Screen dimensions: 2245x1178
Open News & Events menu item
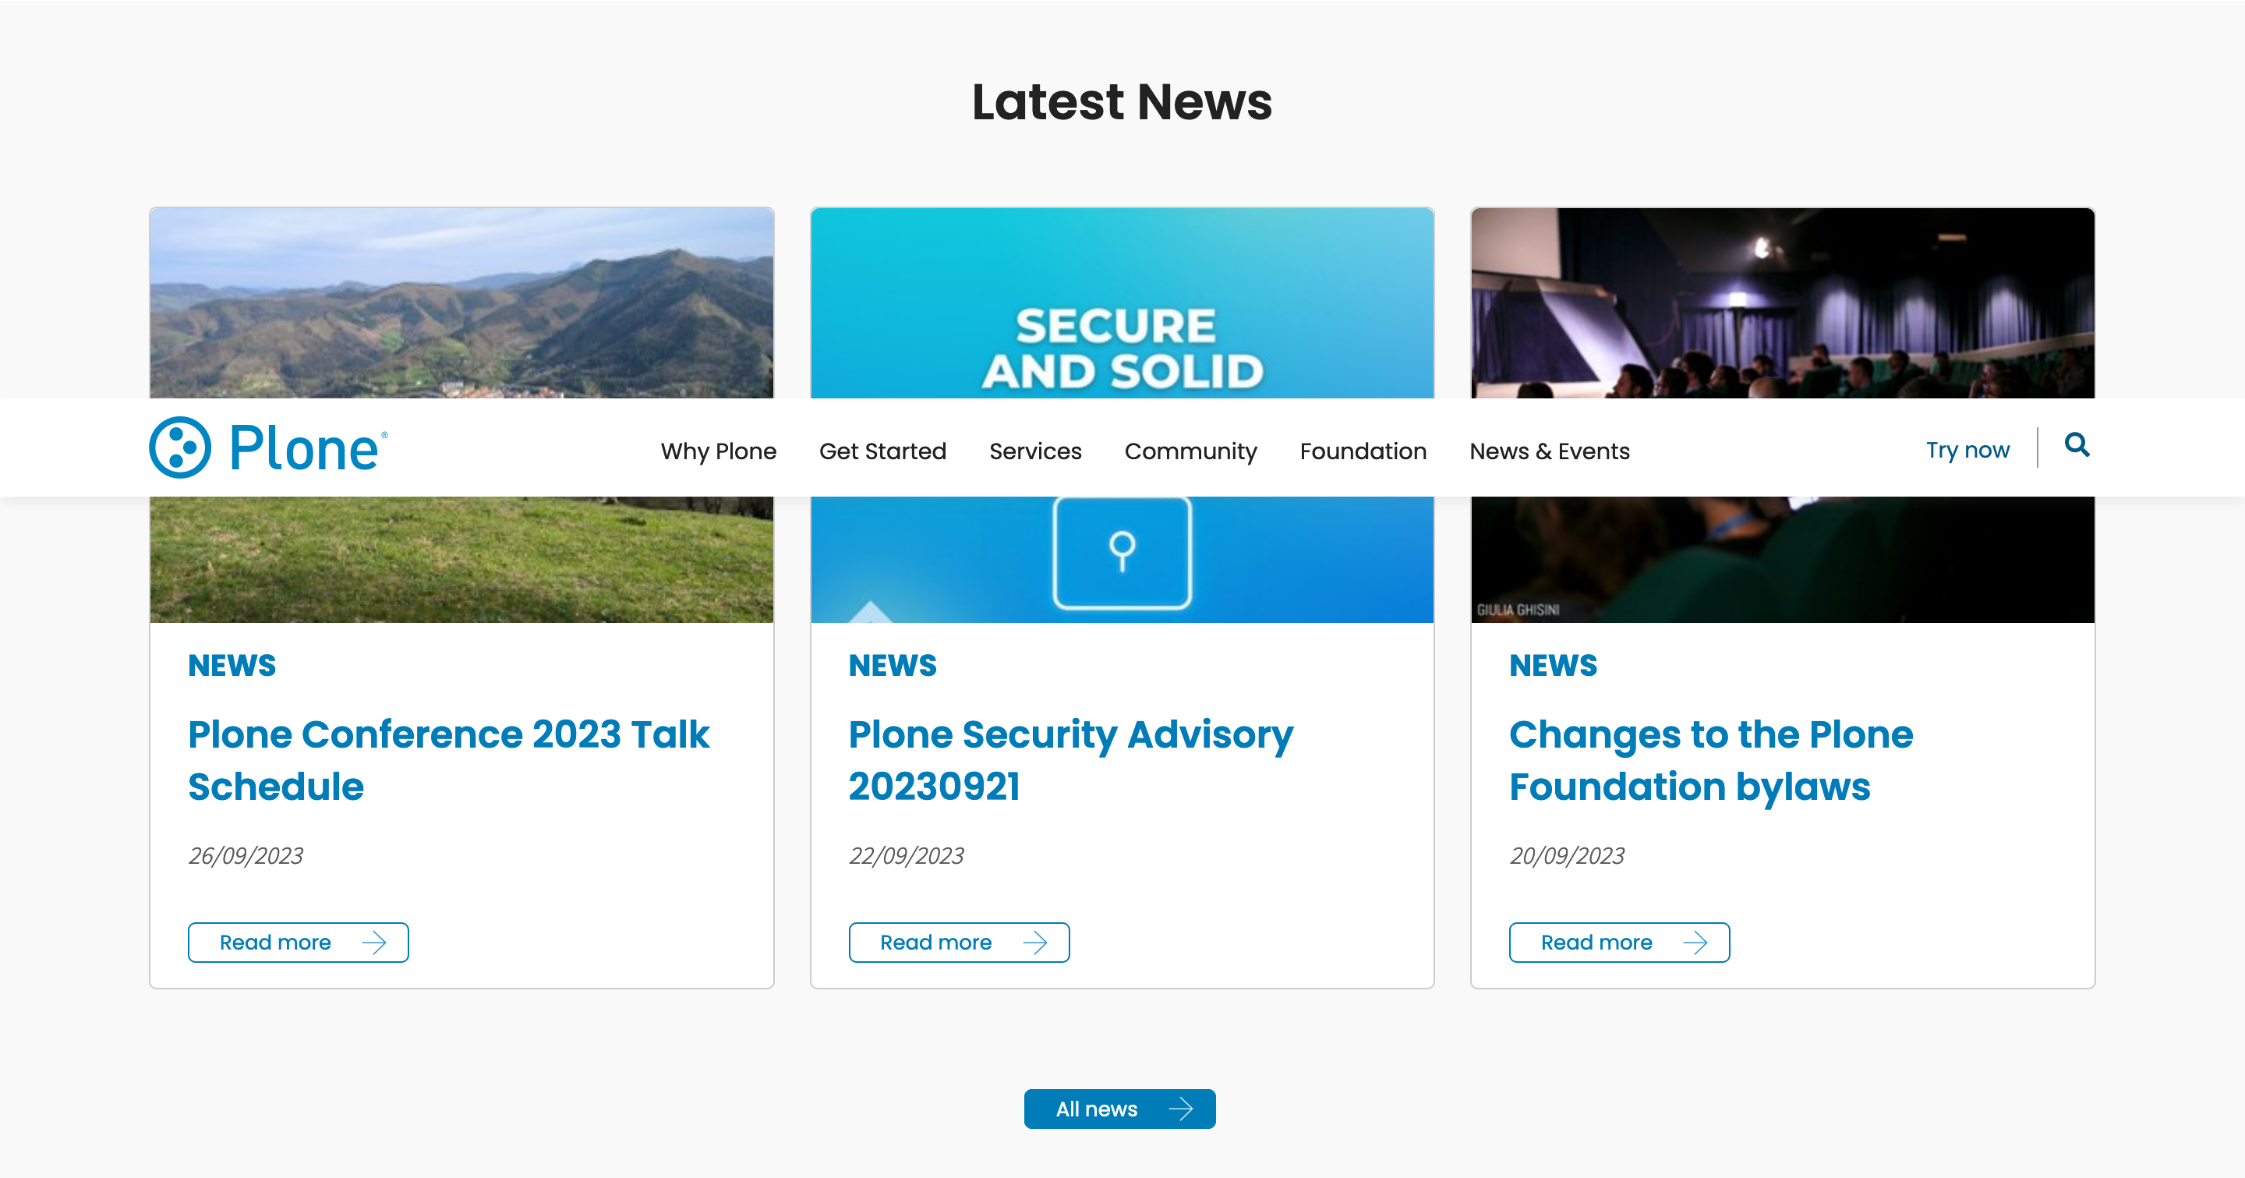(1549, 451)
